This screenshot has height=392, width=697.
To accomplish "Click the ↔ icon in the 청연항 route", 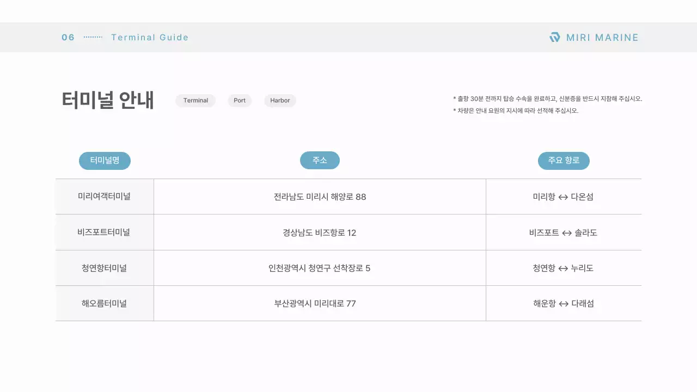I will point(562,268).
